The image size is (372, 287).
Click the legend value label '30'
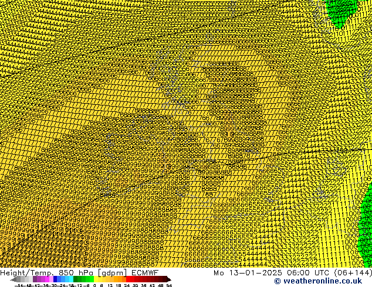coord(135,286)
